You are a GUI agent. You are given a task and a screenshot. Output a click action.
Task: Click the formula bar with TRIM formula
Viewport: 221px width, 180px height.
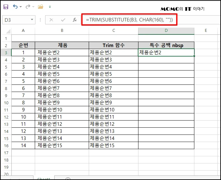(129, 20)
